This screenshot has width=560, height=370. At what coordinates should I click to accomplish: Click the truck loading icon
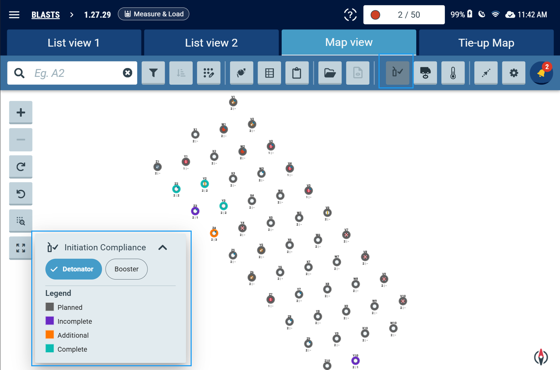(x=425, y=73)
